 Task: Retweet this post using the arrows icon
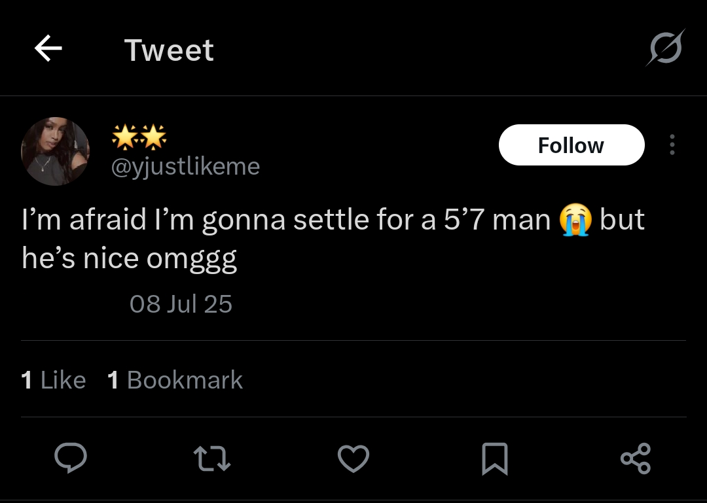click(x=212, y=459)
